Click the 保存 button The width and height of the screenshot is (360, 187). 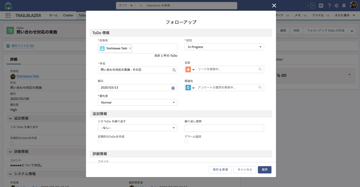click(x=264, y=170)
